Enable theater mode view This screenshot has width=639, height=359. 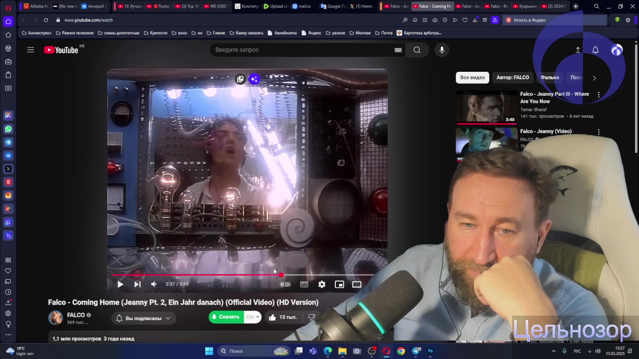coord(356,284)
